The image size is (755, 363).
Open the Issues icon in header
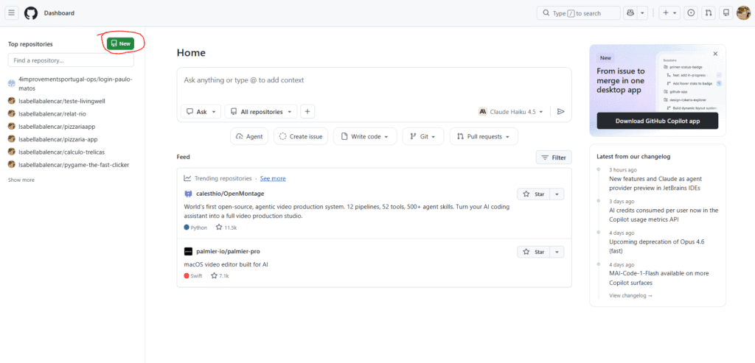click(692, 13)
